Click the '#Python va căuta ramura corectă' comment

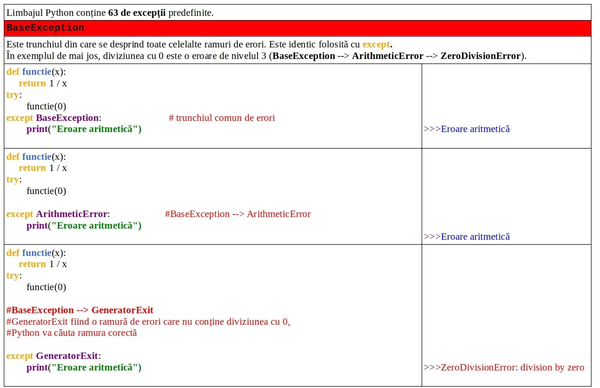click(x=71, y=333)
